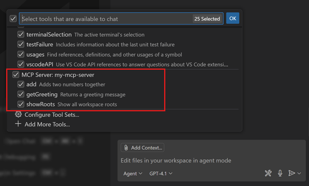This screenshot has height=186, width=309.
Task: Click the tools wrench icon in chat
Action: 268,173
